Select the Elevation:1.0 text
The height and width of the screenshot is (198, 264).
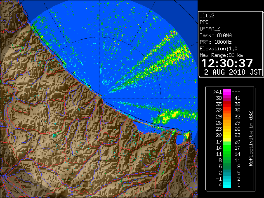coord(219,49)
